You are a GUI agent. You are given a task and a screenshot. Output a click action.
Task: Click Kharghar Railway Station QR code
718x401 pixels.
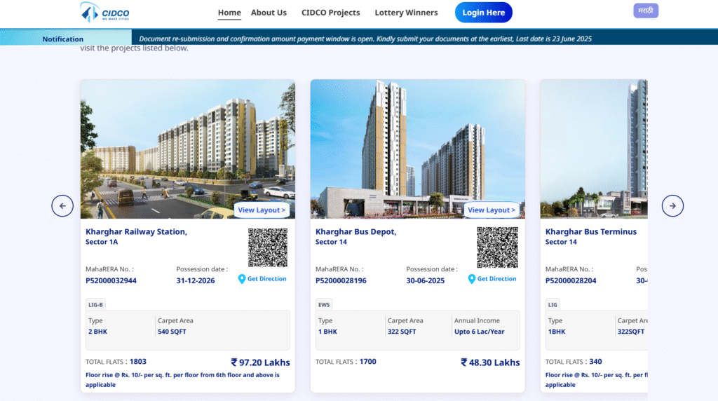[268, 247]
